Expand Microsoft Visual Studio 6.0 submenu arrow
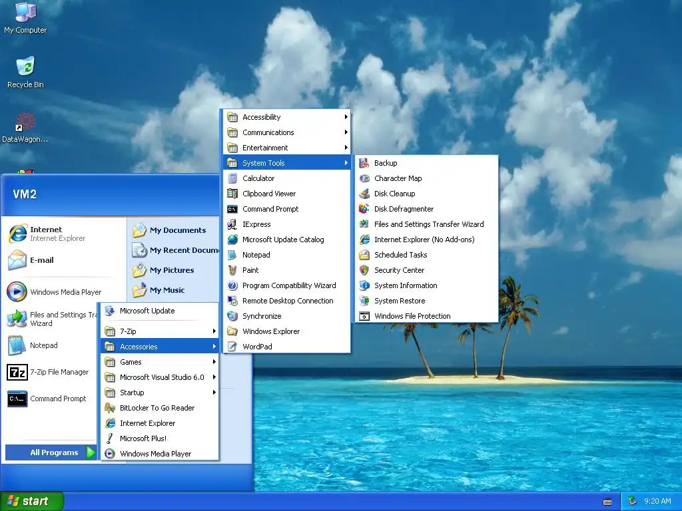Viewport: 682px width, 511px height. tap(214, 377)
